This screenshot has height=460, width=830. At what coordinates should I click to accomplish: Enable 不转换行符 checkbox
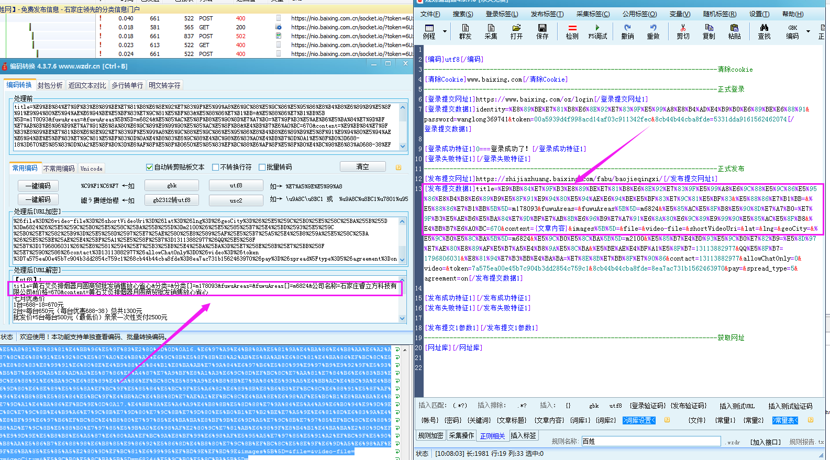[x=215, y=167]
